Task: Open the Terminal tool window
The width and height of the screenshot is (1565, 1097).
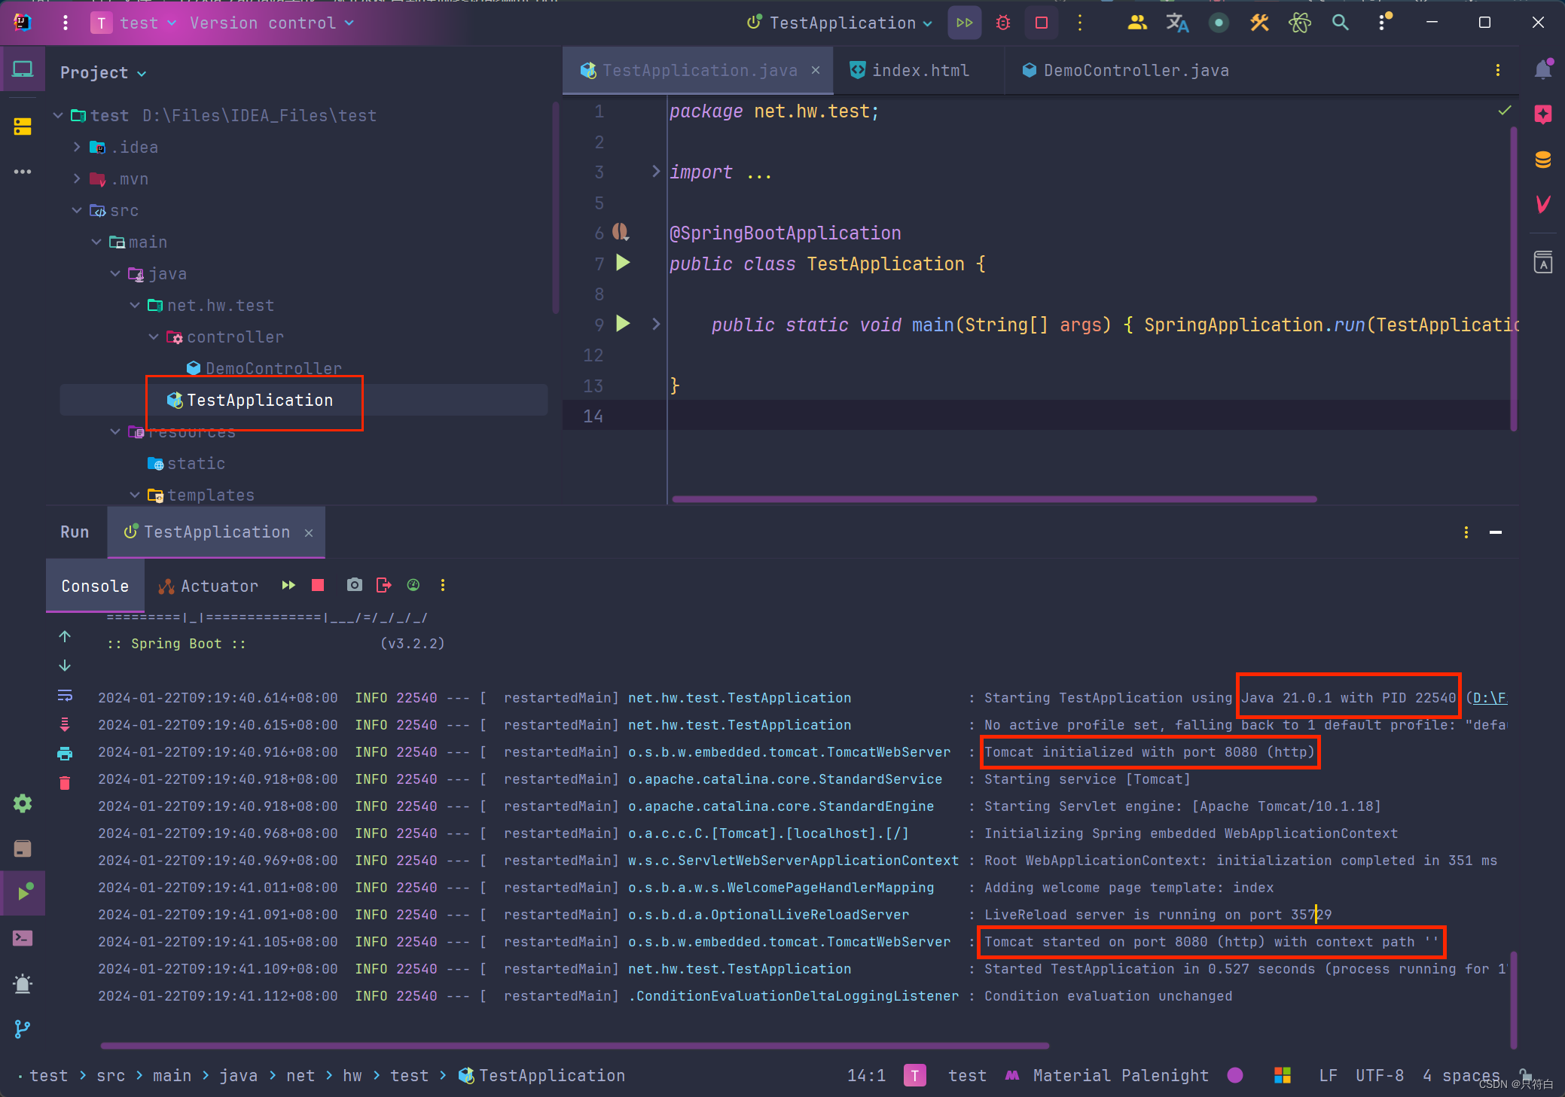Action: pos(23,938)
